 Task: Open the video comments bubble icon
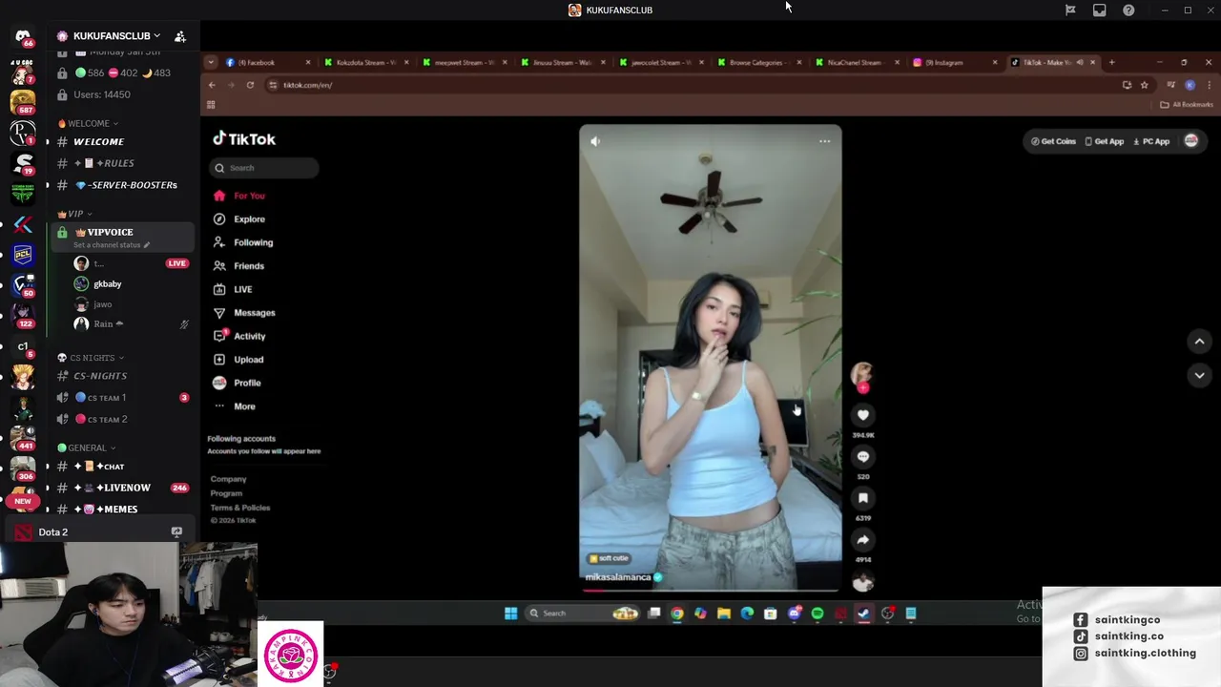(x=863, y=457)
